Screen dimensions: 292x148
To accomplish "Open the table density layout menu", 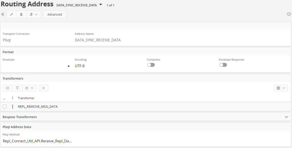I will pos(281,88).
